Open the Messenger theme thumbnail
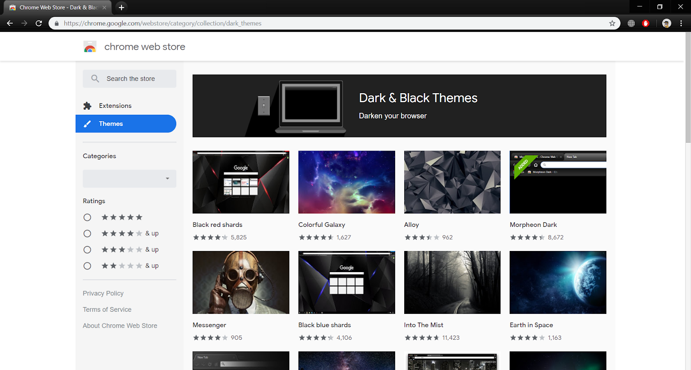691x370 pixels. [241, 282]
